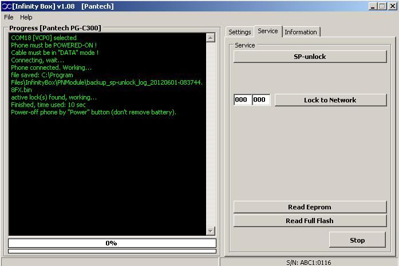This screenshot has height=266, width=399.
Task: Click 'Cable must be in "DATA" mode !' line
Action: coord(54,53)
